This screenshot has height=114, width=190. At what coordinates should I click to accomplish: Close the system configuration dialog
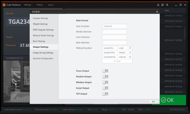pos(157,12)
